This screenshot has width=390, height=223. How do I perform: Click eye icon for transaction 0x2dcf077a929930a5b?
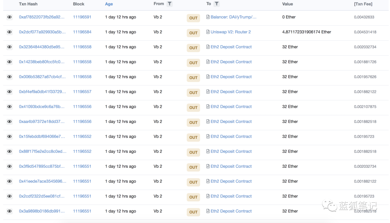pyautogui.click(x=9, y=32)
